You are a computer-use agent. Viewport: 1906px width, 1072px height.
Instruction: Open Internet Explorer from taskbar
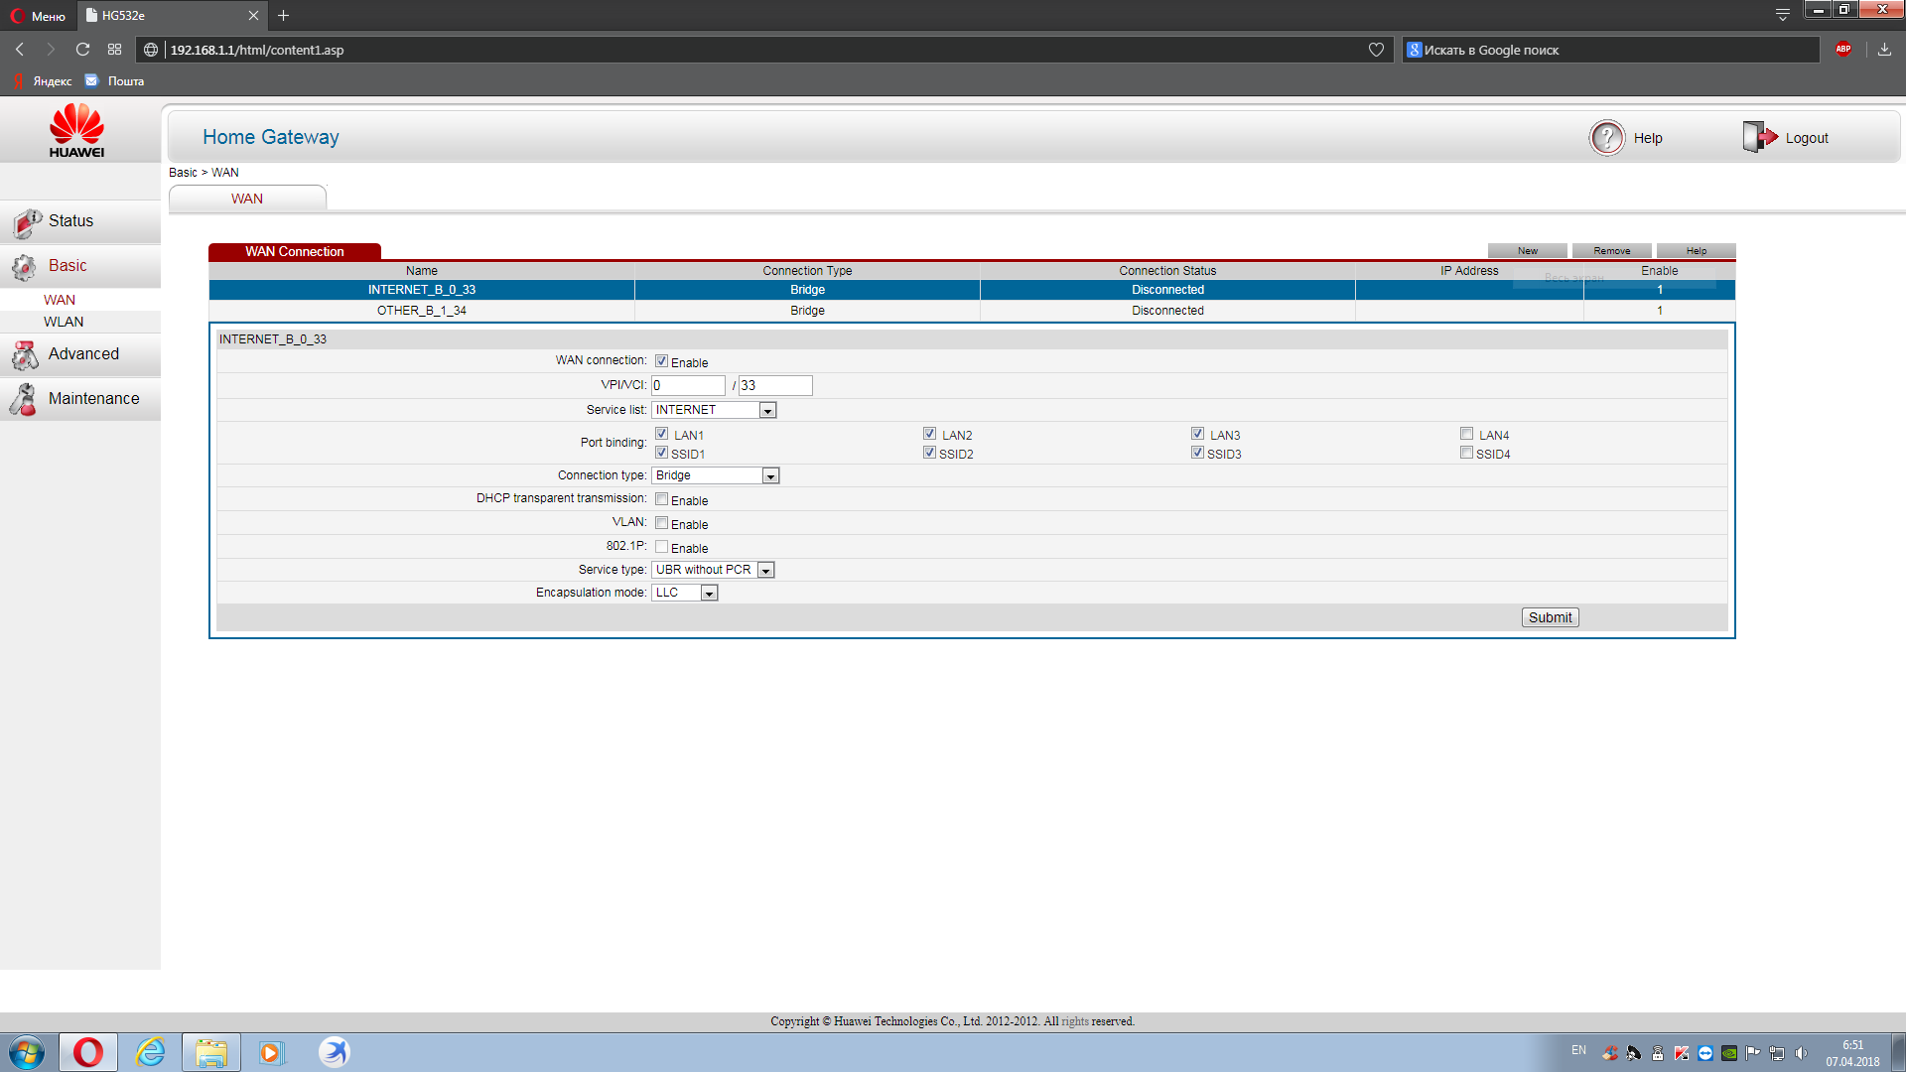coord(151,1052)
